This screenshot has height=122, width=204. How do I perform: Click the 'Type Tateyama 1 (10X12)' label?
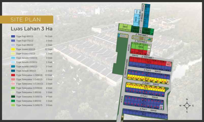29,75
